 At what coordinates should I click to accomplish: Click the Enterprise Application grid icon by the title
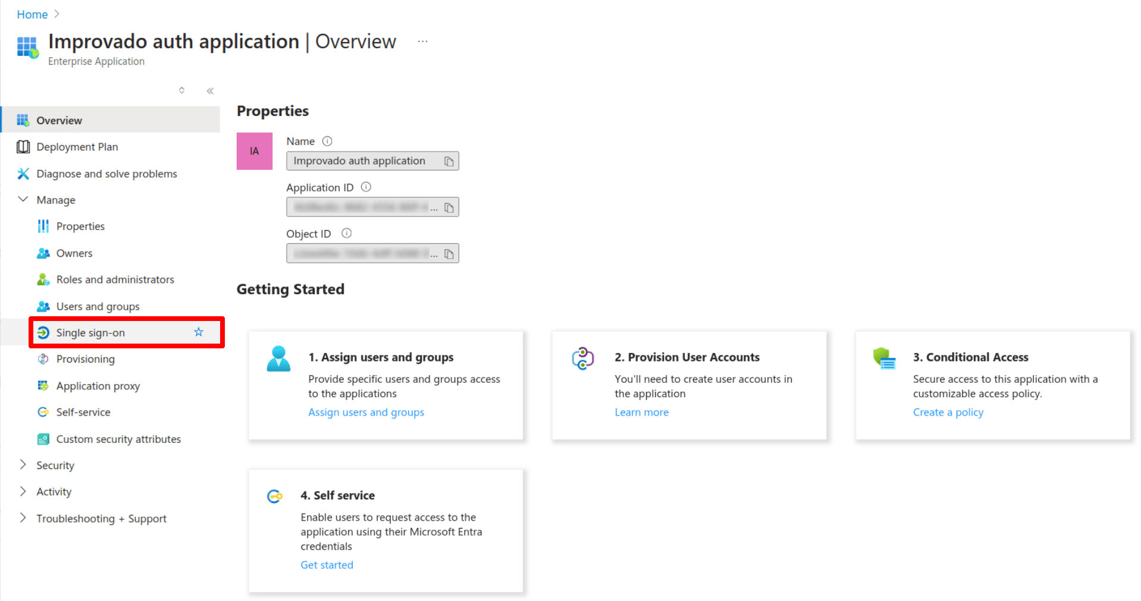point(28,47)
